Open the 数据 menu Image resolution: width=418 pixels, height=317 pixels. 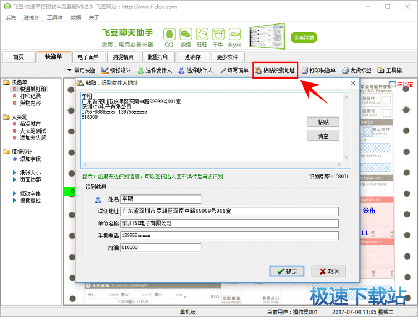pos(76,18)
